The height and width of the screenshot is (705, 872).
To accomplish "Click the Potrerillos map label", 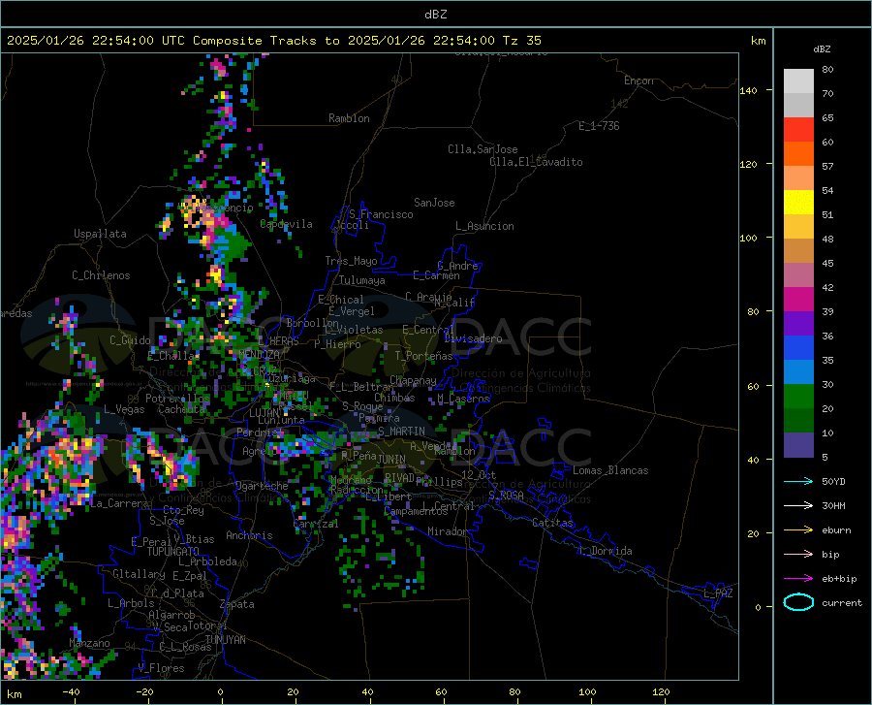I will (177, 399).
